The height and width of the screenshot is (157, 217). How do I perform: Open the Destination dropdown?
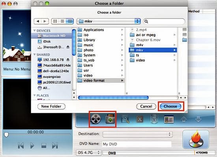tap(138, 134)
